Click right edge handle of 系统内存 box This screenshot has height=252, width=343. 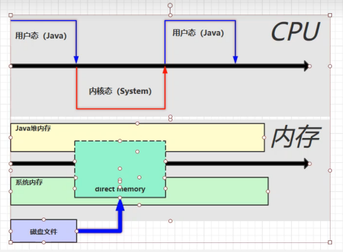tap(268, 191)
